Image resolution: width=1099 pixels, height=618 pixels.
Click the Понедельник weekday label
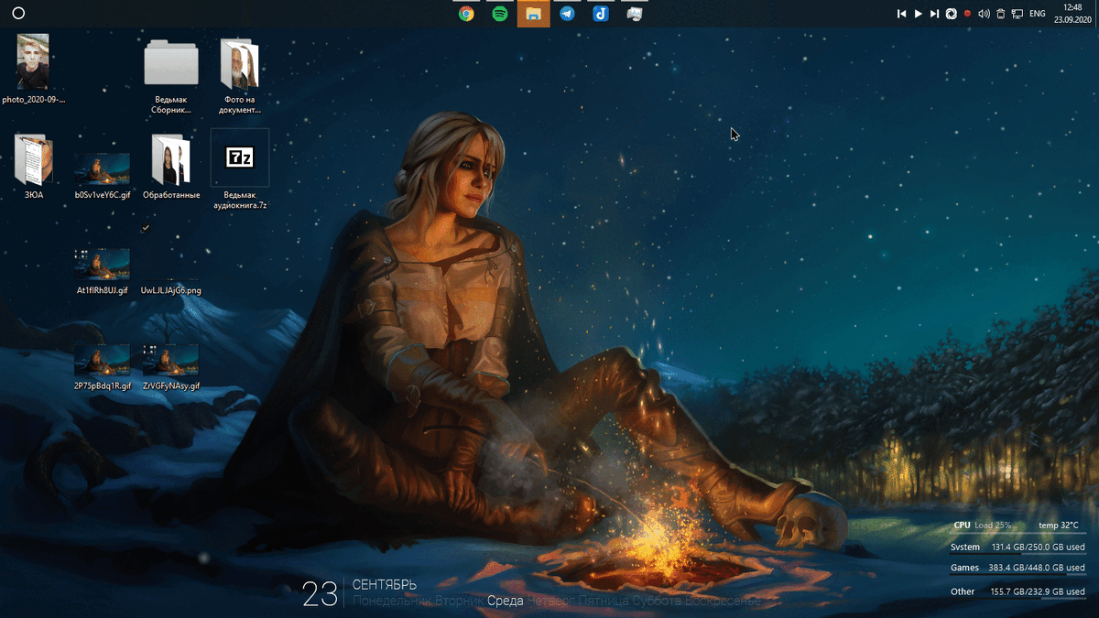click(390, 602)
